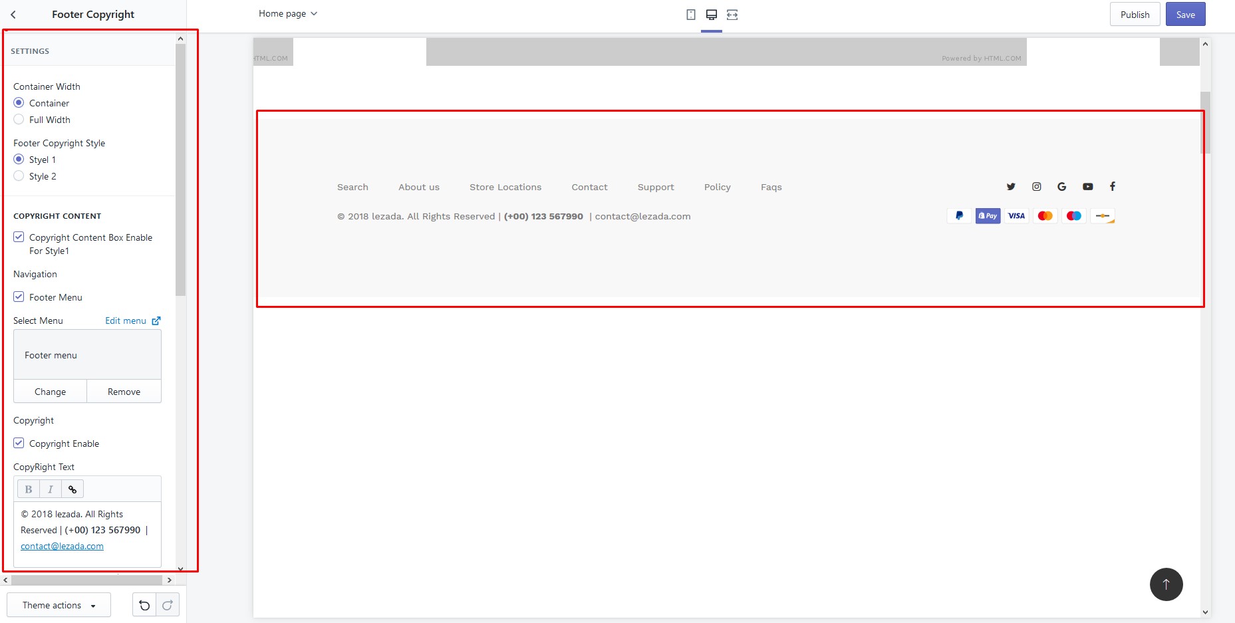Click the back arrow beside Footer Copyright
Image resolution: width=1235 pixels, height=623 pixels.
coord(13,15)
